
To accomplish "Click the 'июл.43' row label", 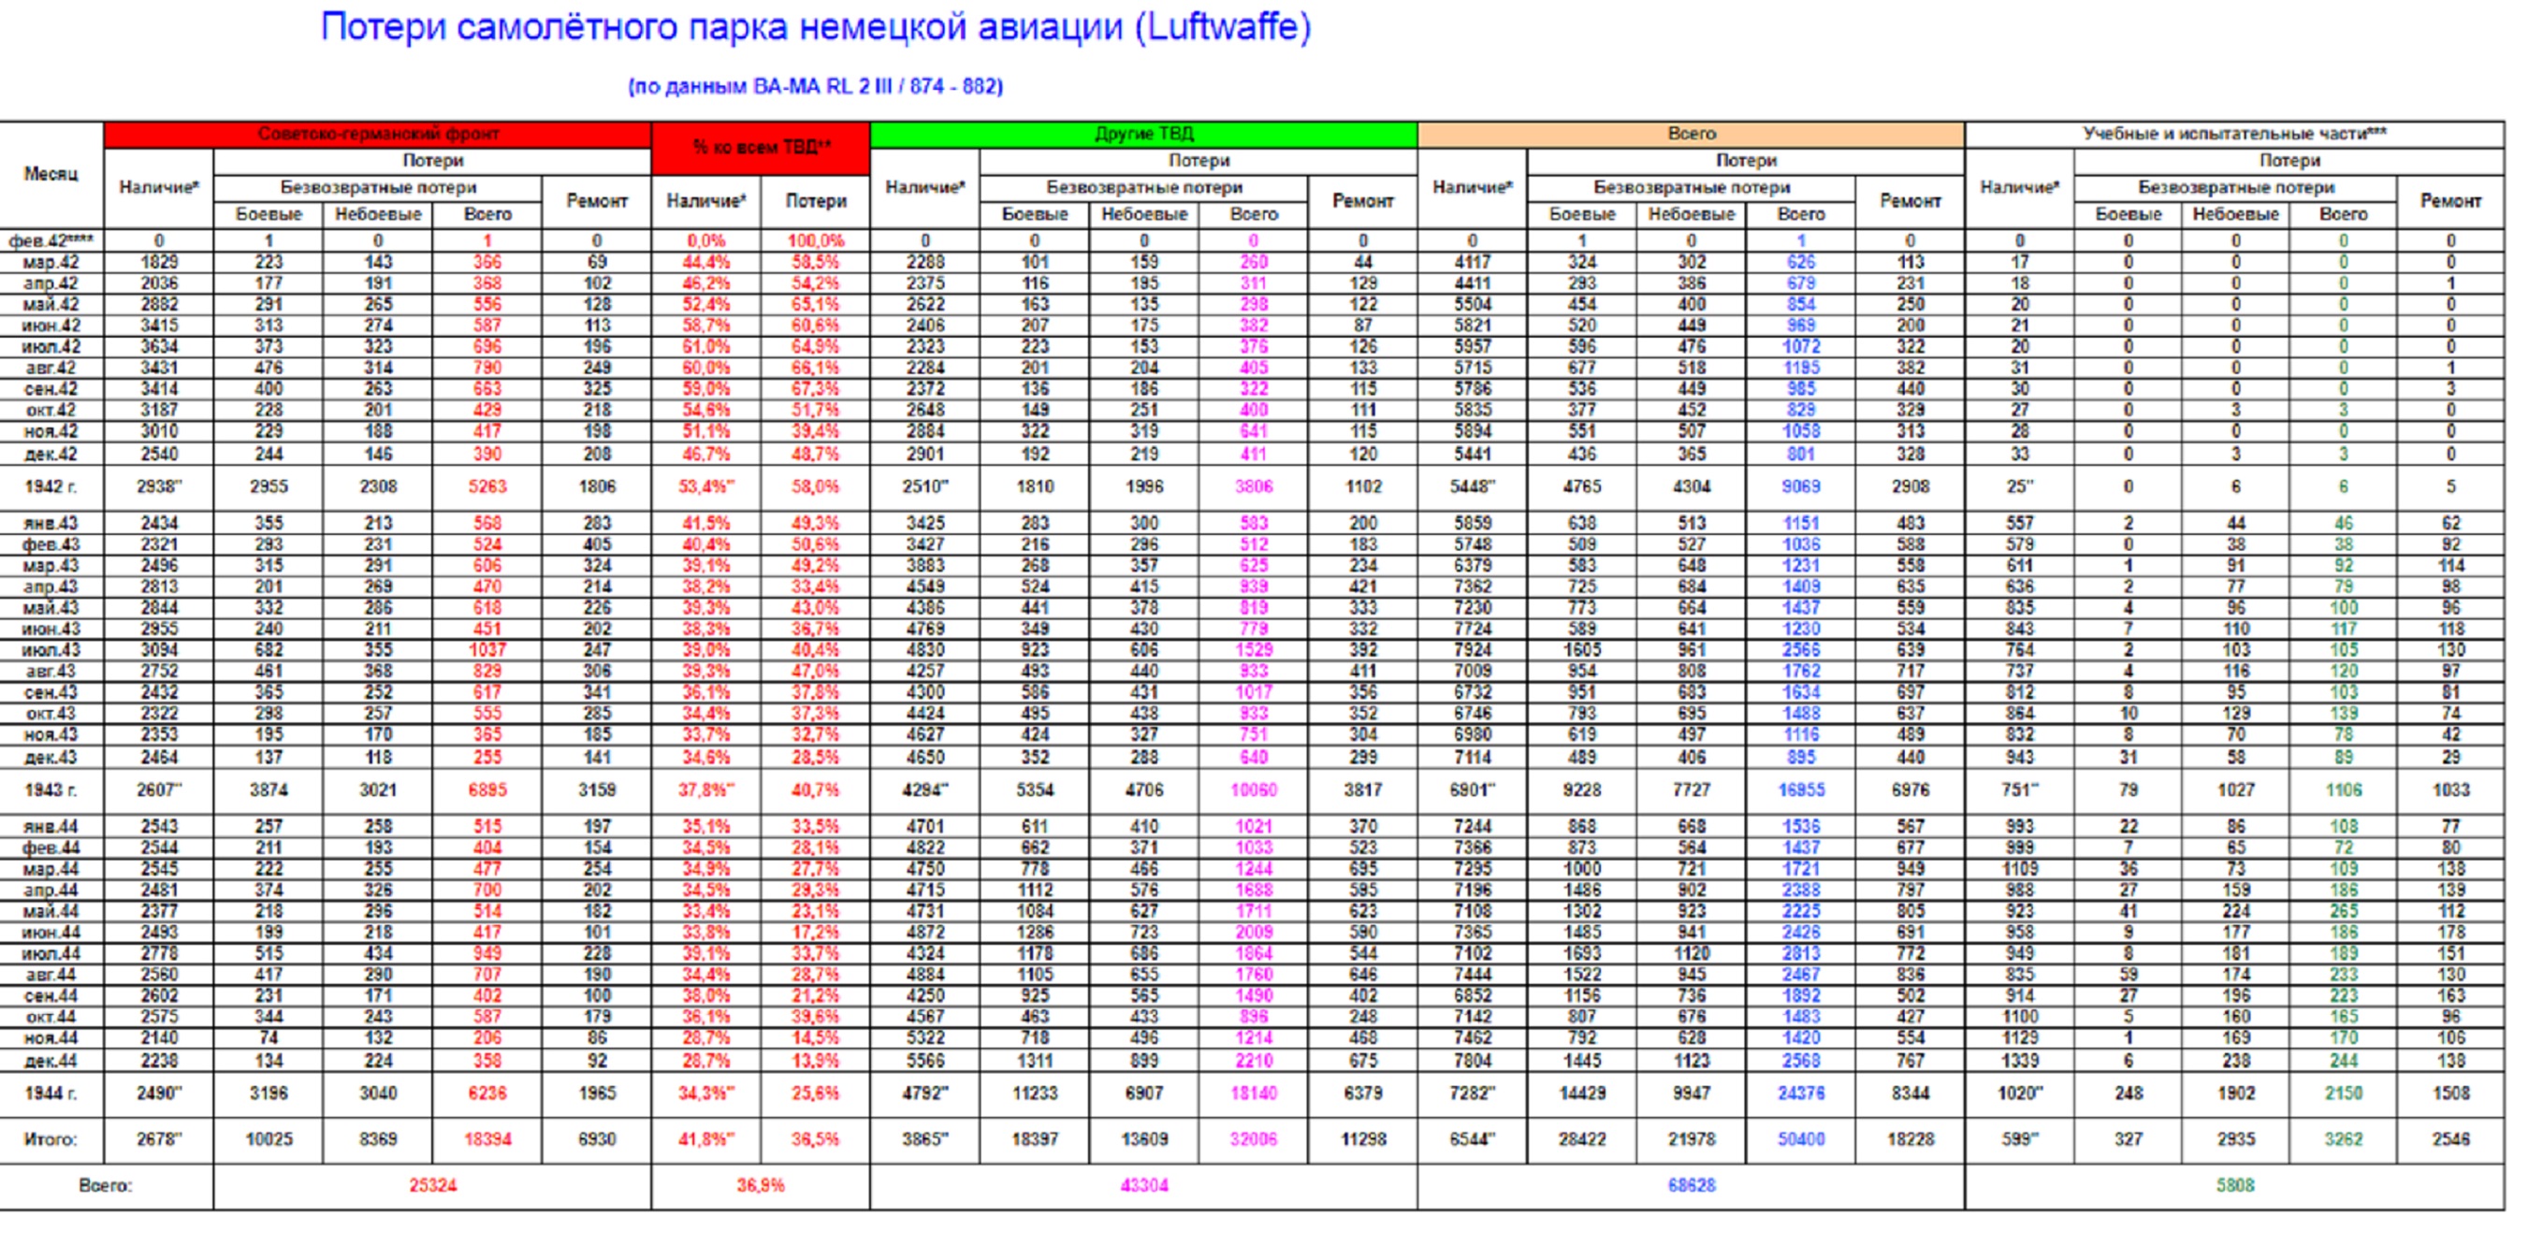I will click(x=51, y=649).
